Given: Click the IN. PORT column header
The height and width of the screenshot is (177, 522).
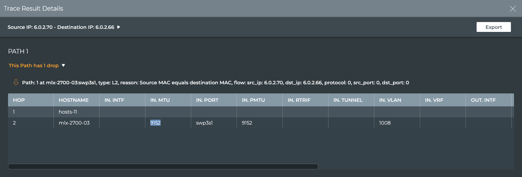Looking at the screenshot, I should pos(207,100).
